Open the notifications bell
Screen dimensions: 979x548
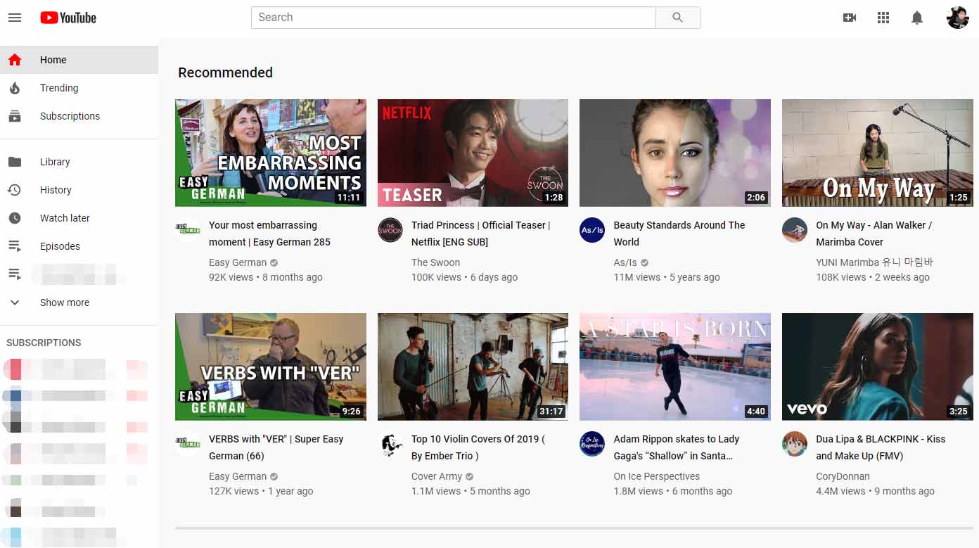917,18
